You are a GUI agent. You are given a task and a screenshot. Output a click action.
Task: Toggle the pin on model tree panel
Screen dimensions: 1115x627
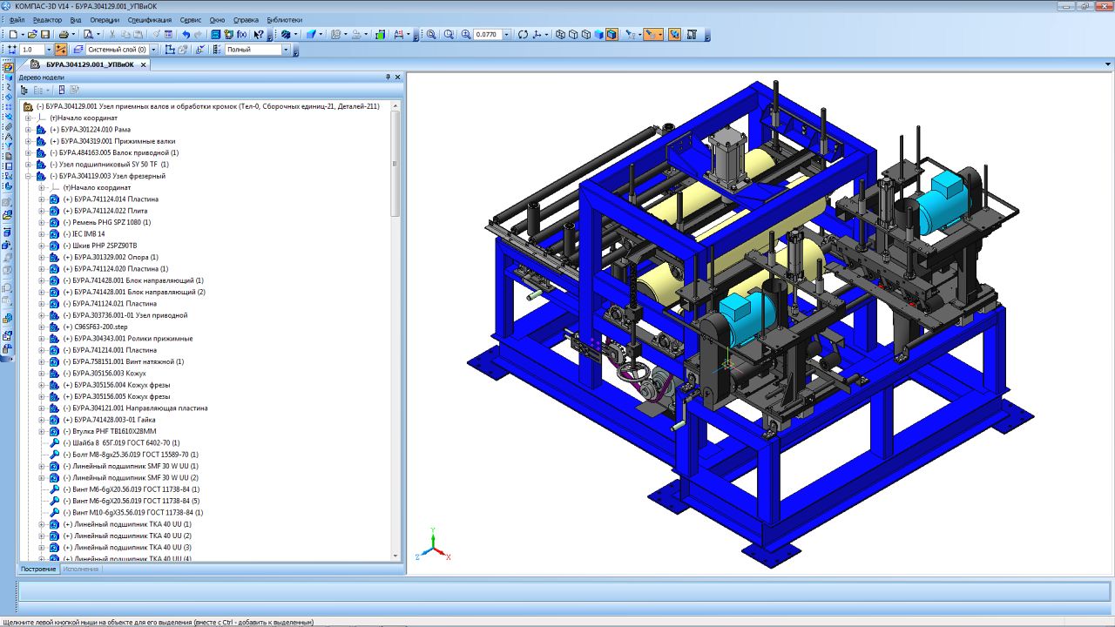[389, 77]
